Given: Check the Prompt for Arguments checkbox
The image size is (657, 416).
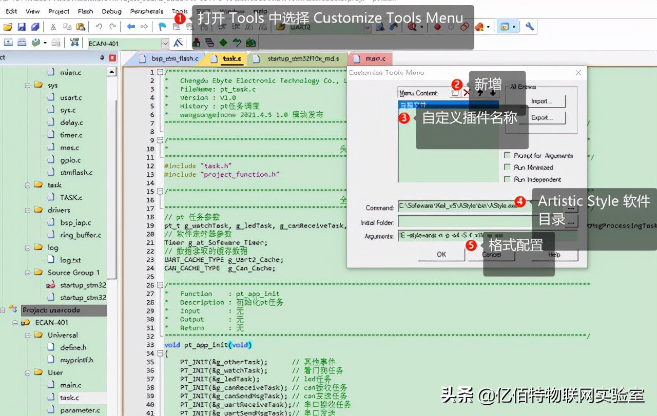Looking at the screenshot, I should (508, 155).
